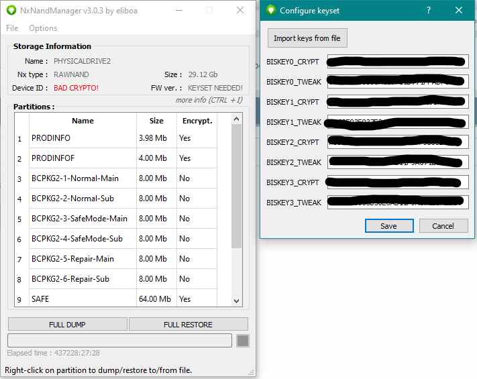Click the NxNandManager app icon in title bar
The height and width of the screenshot is (379, 477).
11,10
